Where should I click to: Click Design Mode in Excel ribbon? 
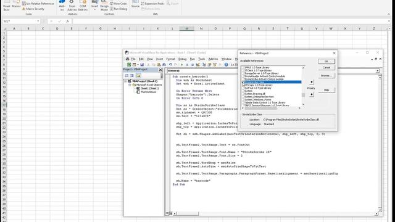(104, 6)
